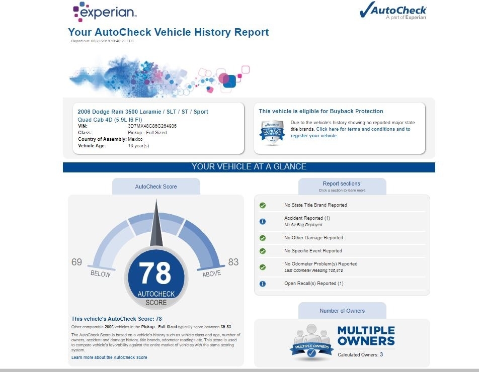This screenshot has width=479, height=372.
Task: Click the Multiple Owners badge graphic
Action: pos(311,343)
